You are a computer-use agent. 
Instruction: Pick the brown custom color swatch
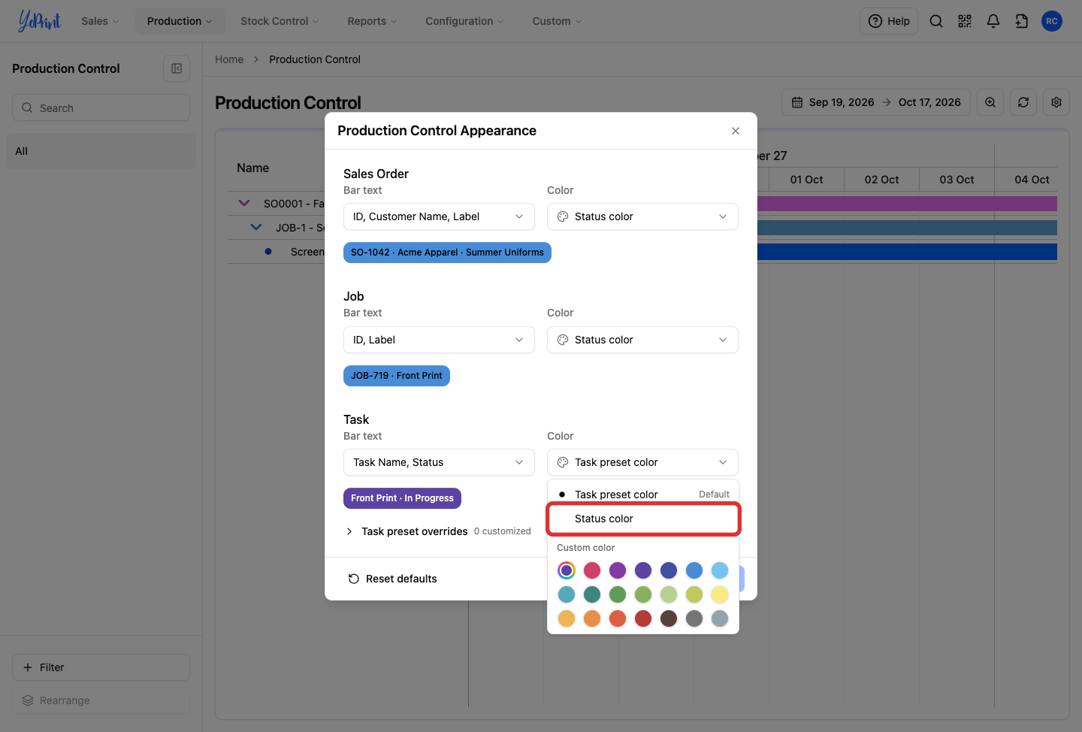pos(669,619)
